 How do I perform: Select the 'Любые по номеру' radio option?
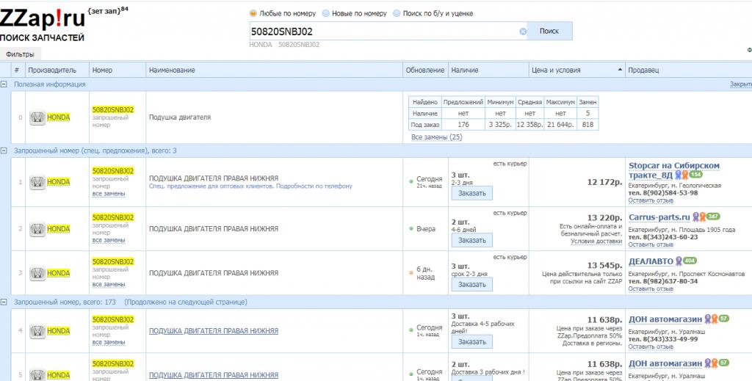tap(253, 13)
